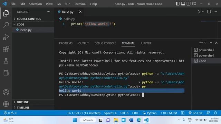
Task: Open the Run menu
Action: pos(67,4)
